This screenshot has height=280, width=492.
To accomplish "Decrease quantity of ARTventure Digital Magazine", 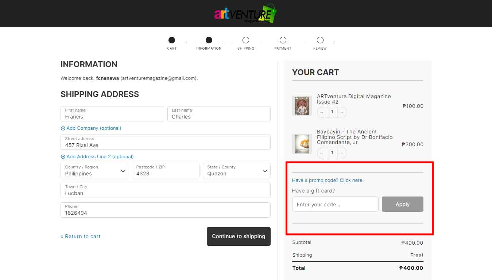I will point(322,112).
